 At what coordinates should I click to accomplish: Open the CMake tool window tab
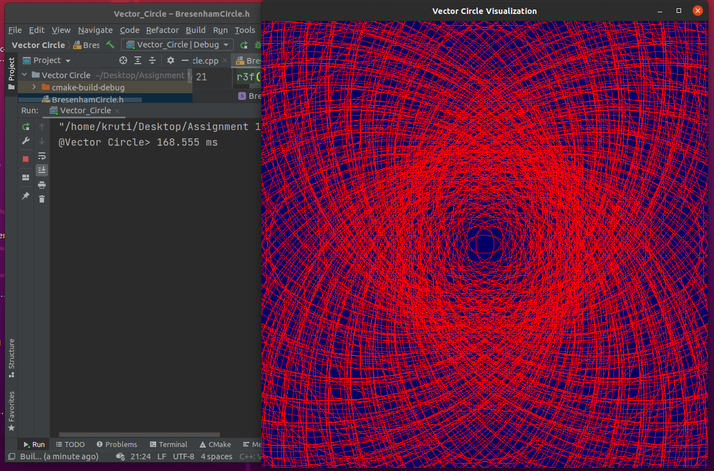pyautogui.click(x=215, y=444)
